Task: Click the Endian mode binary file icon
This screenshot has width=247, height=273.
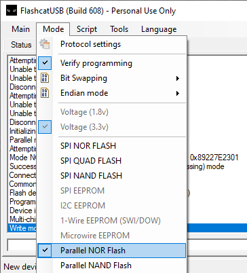Action: [x=45, y=93]
